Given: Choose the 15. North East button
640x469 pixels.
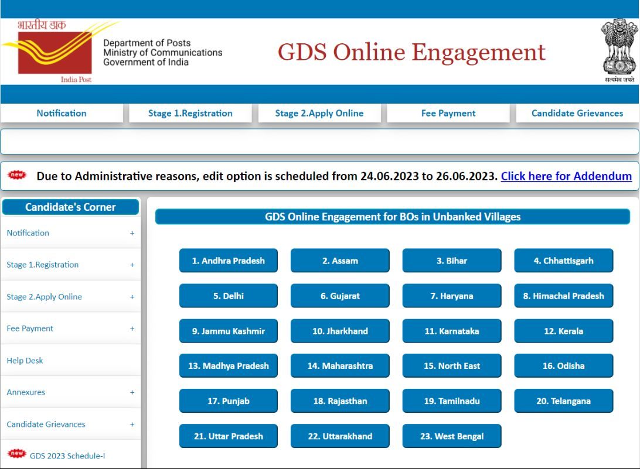Looking at the screenshot, I should coord(452,366).
